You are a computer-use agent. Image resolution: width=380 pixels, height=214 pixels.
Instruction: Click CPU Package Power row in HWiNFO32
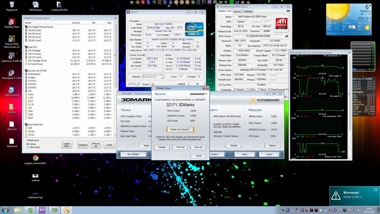[68, 61]
